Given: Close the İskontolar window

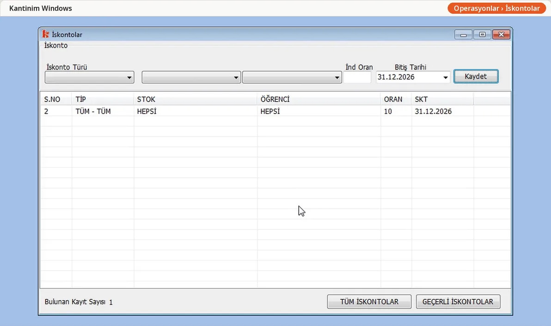Looking at the screenshot, I should (x=501, y=34).
